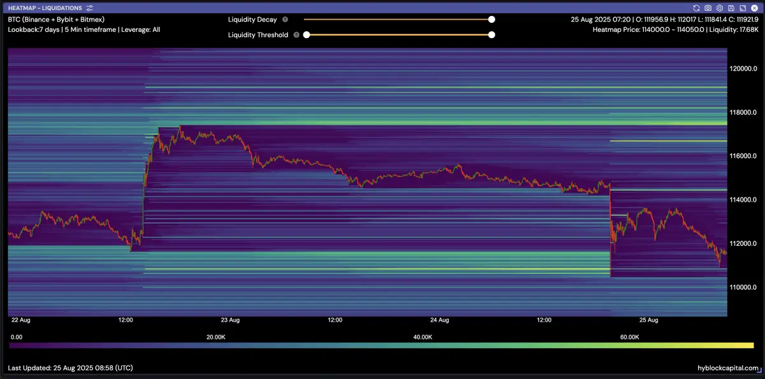
Task: Show Liquidity Threshold help tooltip icon
Action: (x=296, y=35)
